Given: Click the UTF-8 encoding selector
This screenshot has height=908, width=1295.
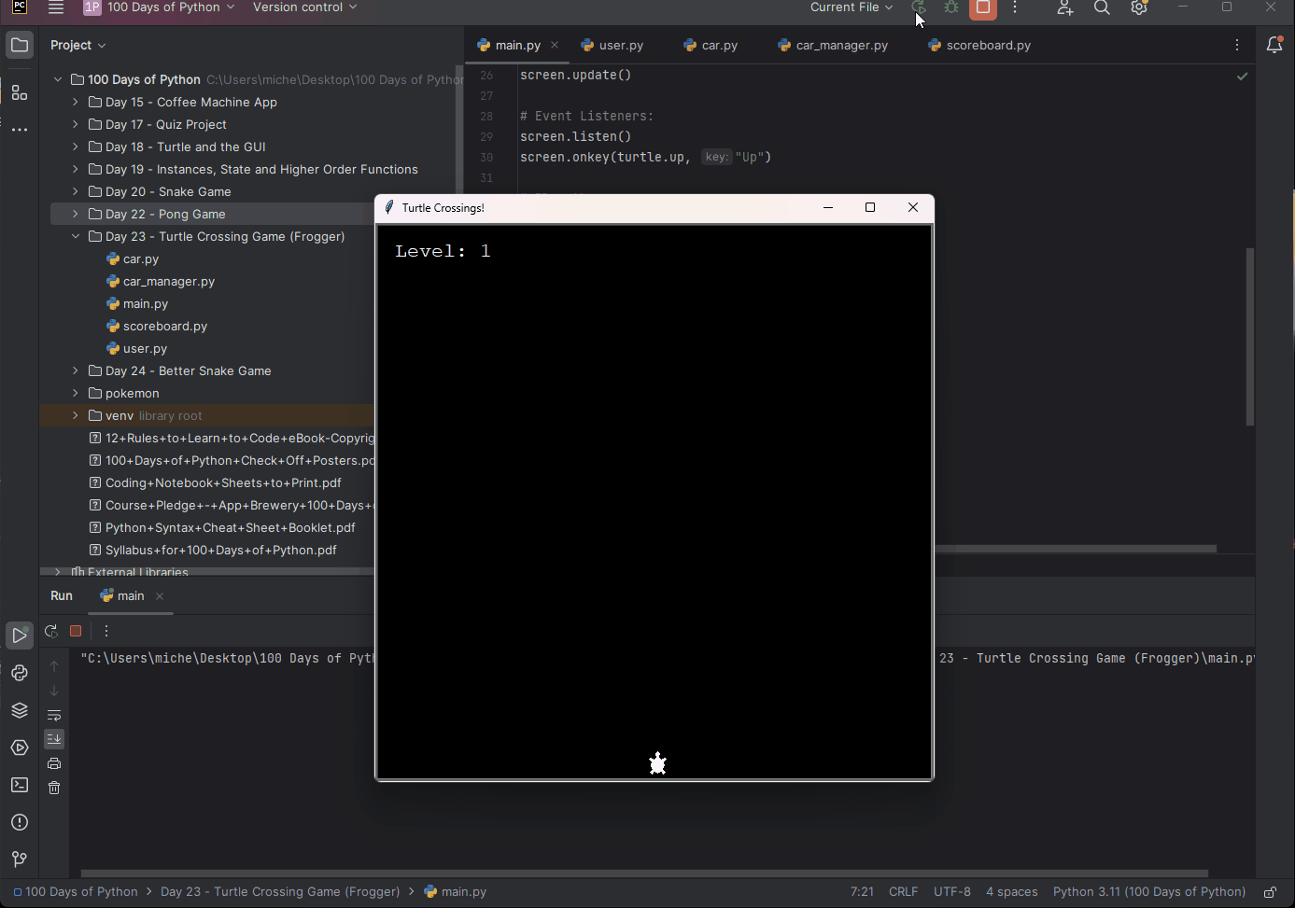Looking at the screenshot, I should (951, 892).
